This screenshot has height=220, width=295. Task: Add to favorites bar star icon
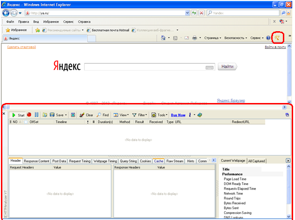38,30
